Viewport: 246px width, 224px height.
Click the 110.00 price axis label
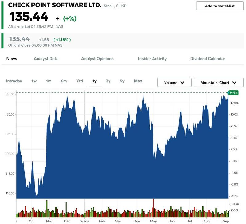click(10, 193)
